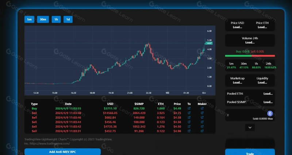
Task: Open Tx link for the $456.46 sell
Action: click(189, 122)
